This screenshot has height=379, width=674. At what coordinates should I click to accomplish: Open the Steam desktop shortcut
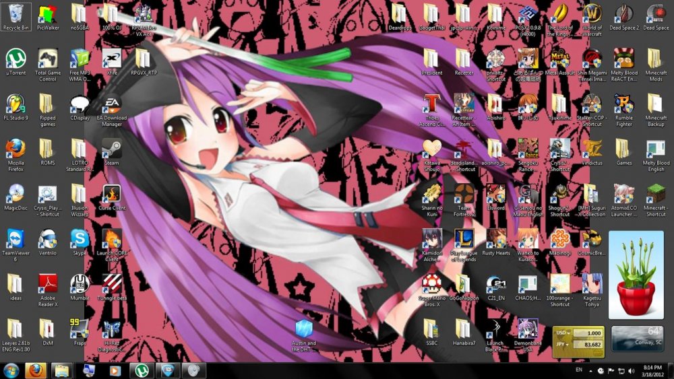pos(111,149)
